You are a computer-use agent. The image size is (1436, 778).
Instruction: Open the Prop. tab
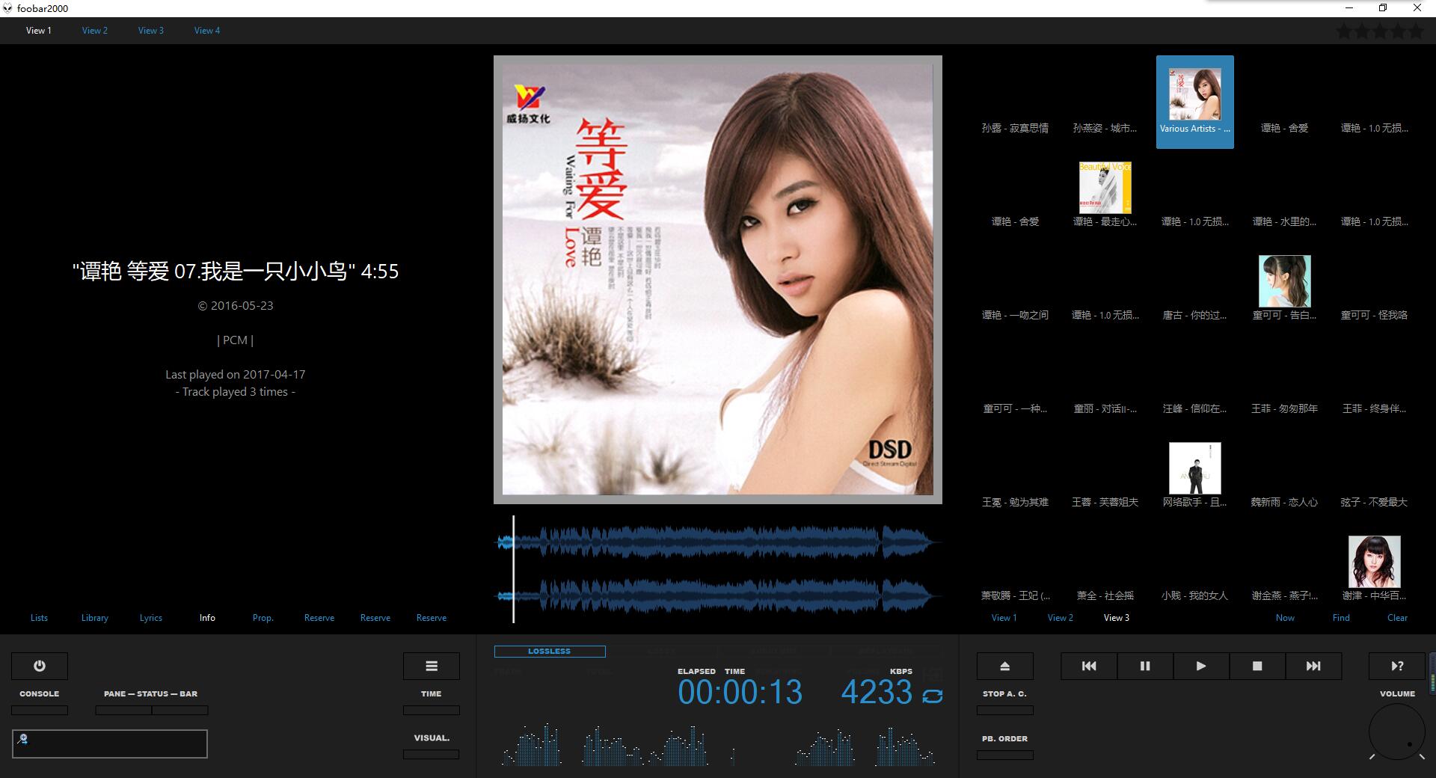pyautogui.click(x=263, y=618)
